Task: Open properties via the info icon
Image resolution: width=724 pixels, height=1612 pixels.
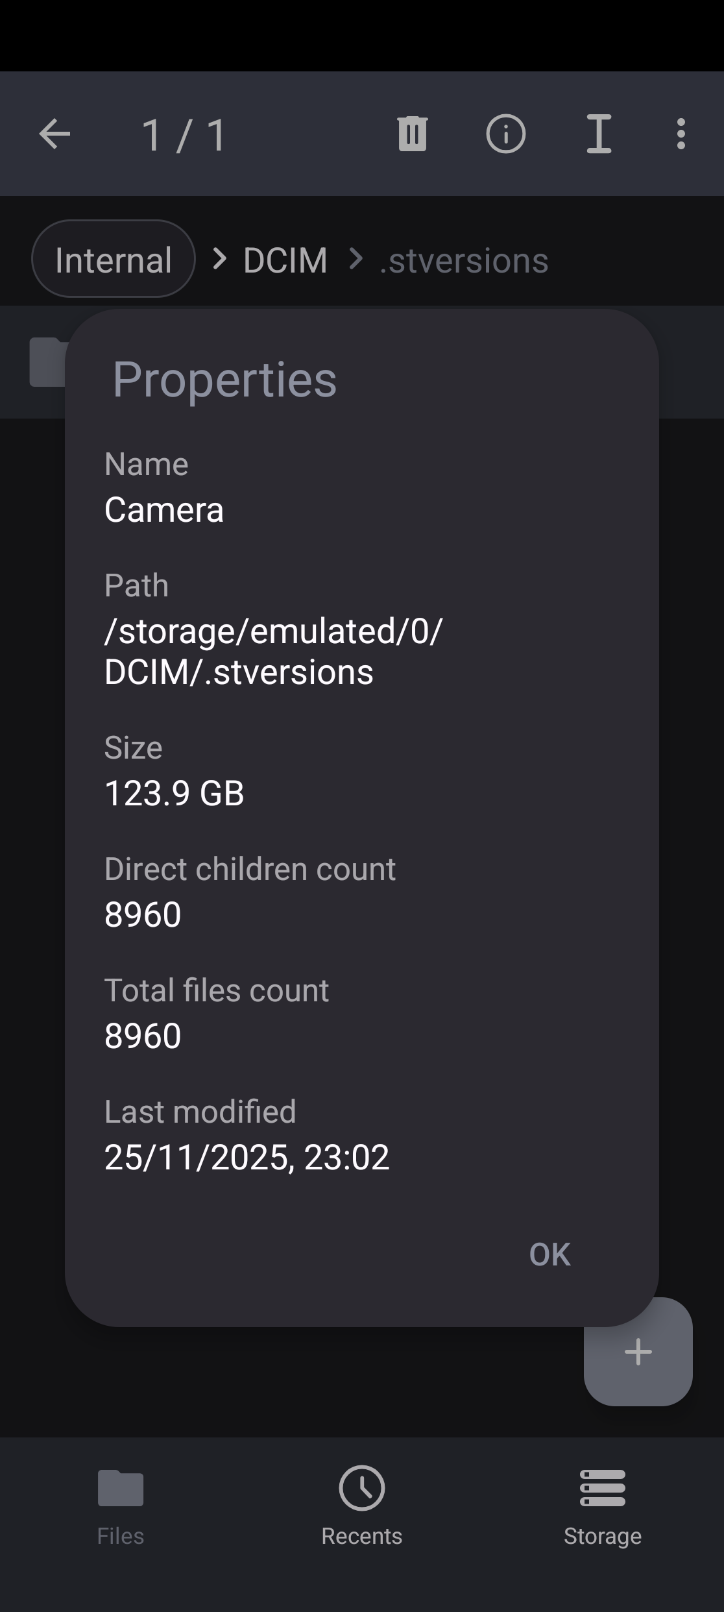Action: pos(505,134)
